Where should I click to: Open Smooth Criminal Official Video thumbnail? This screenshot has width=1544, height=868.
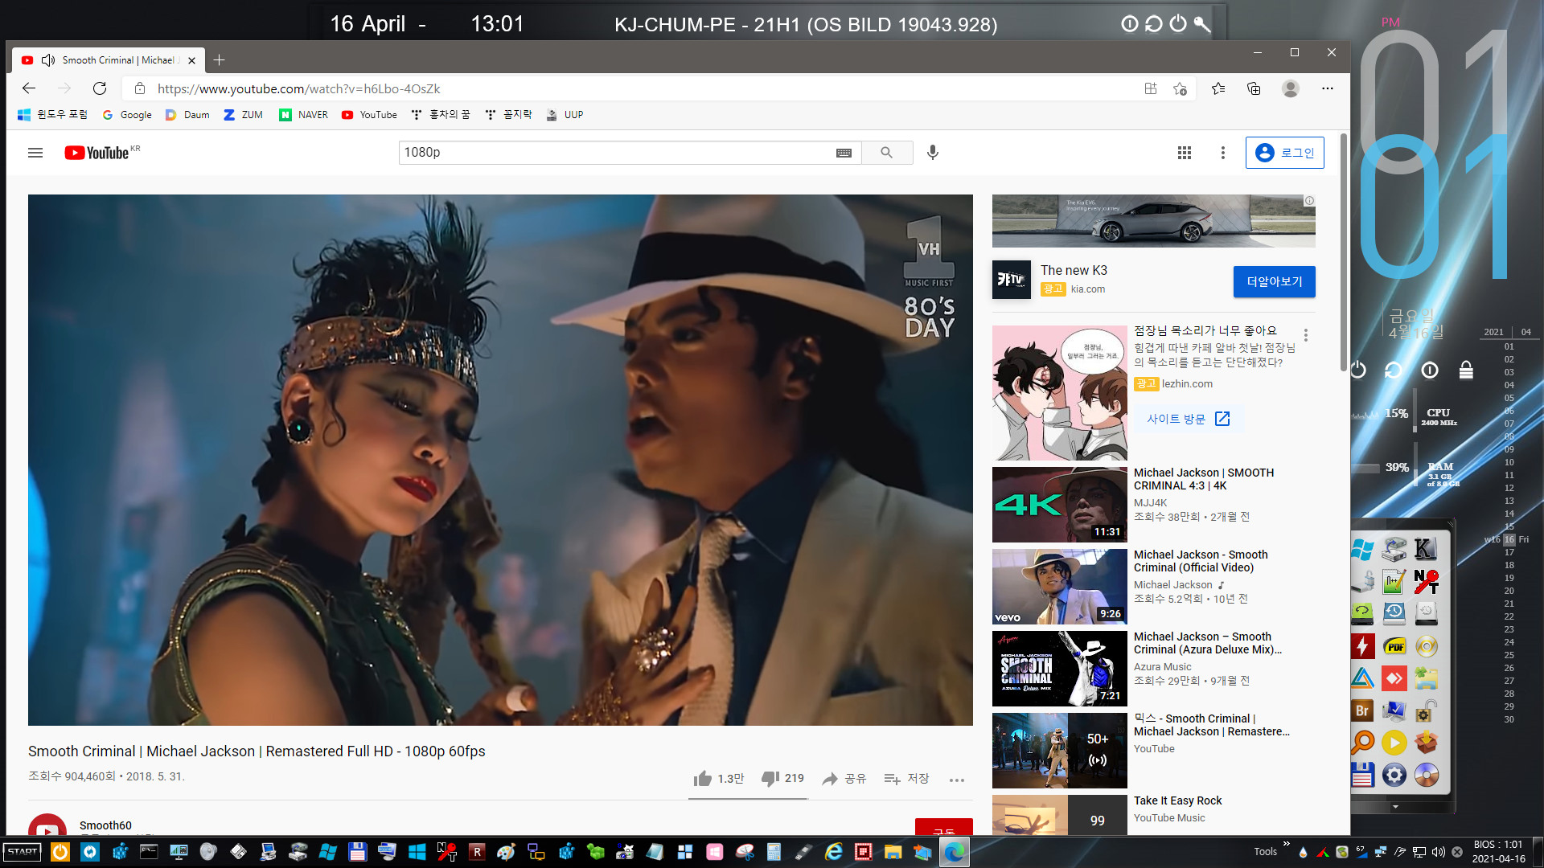coord(1059,587)
